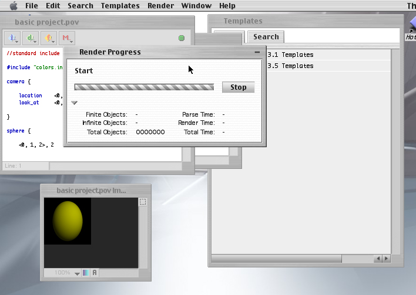Click the rendered yellow sphere image
Image resolution: width=416 pixels, height=295 pixels.
[x=67, y=221]
